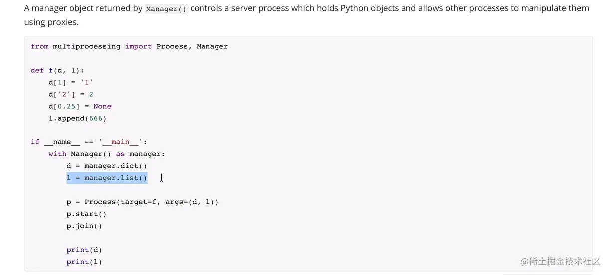Viewport: 609px width, 275px height.
Task: Click the l.append(666) statement
Action: click(77, 118)
